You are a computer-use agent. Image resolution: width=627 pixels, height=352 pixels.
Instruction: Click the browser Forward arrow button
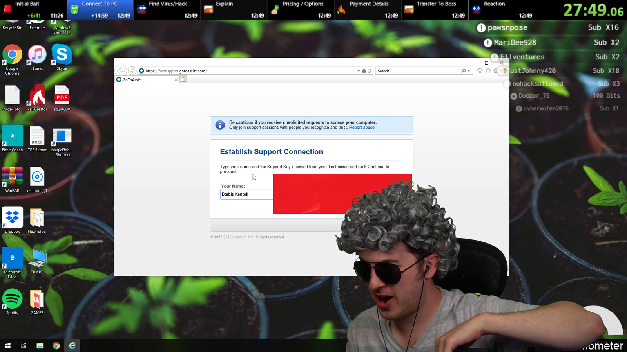point(132,71)
